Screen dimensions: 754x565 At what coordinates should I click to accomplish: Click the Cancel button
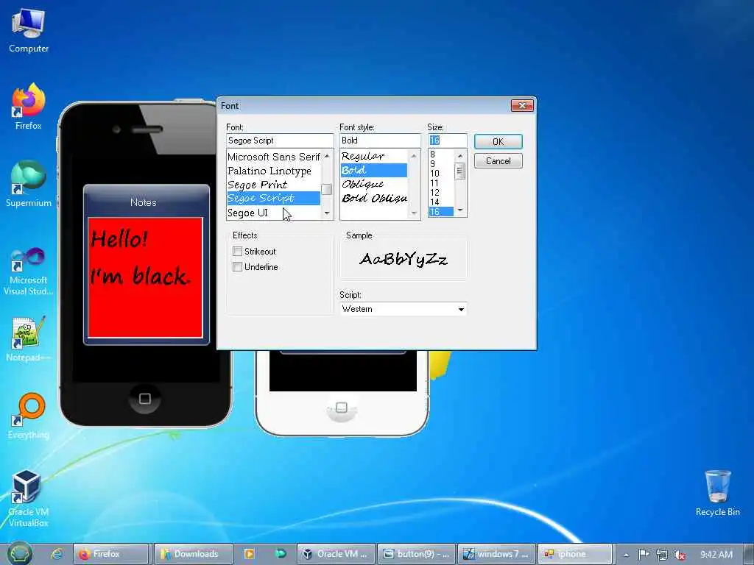pyautogui.click(x=498, y=161)
